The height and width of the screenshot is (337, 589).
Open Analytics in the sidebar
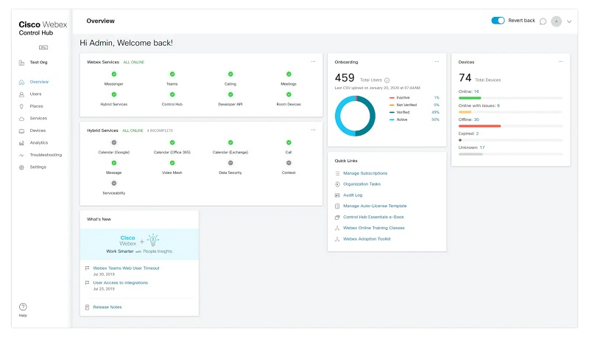click(x=39, y=142)
